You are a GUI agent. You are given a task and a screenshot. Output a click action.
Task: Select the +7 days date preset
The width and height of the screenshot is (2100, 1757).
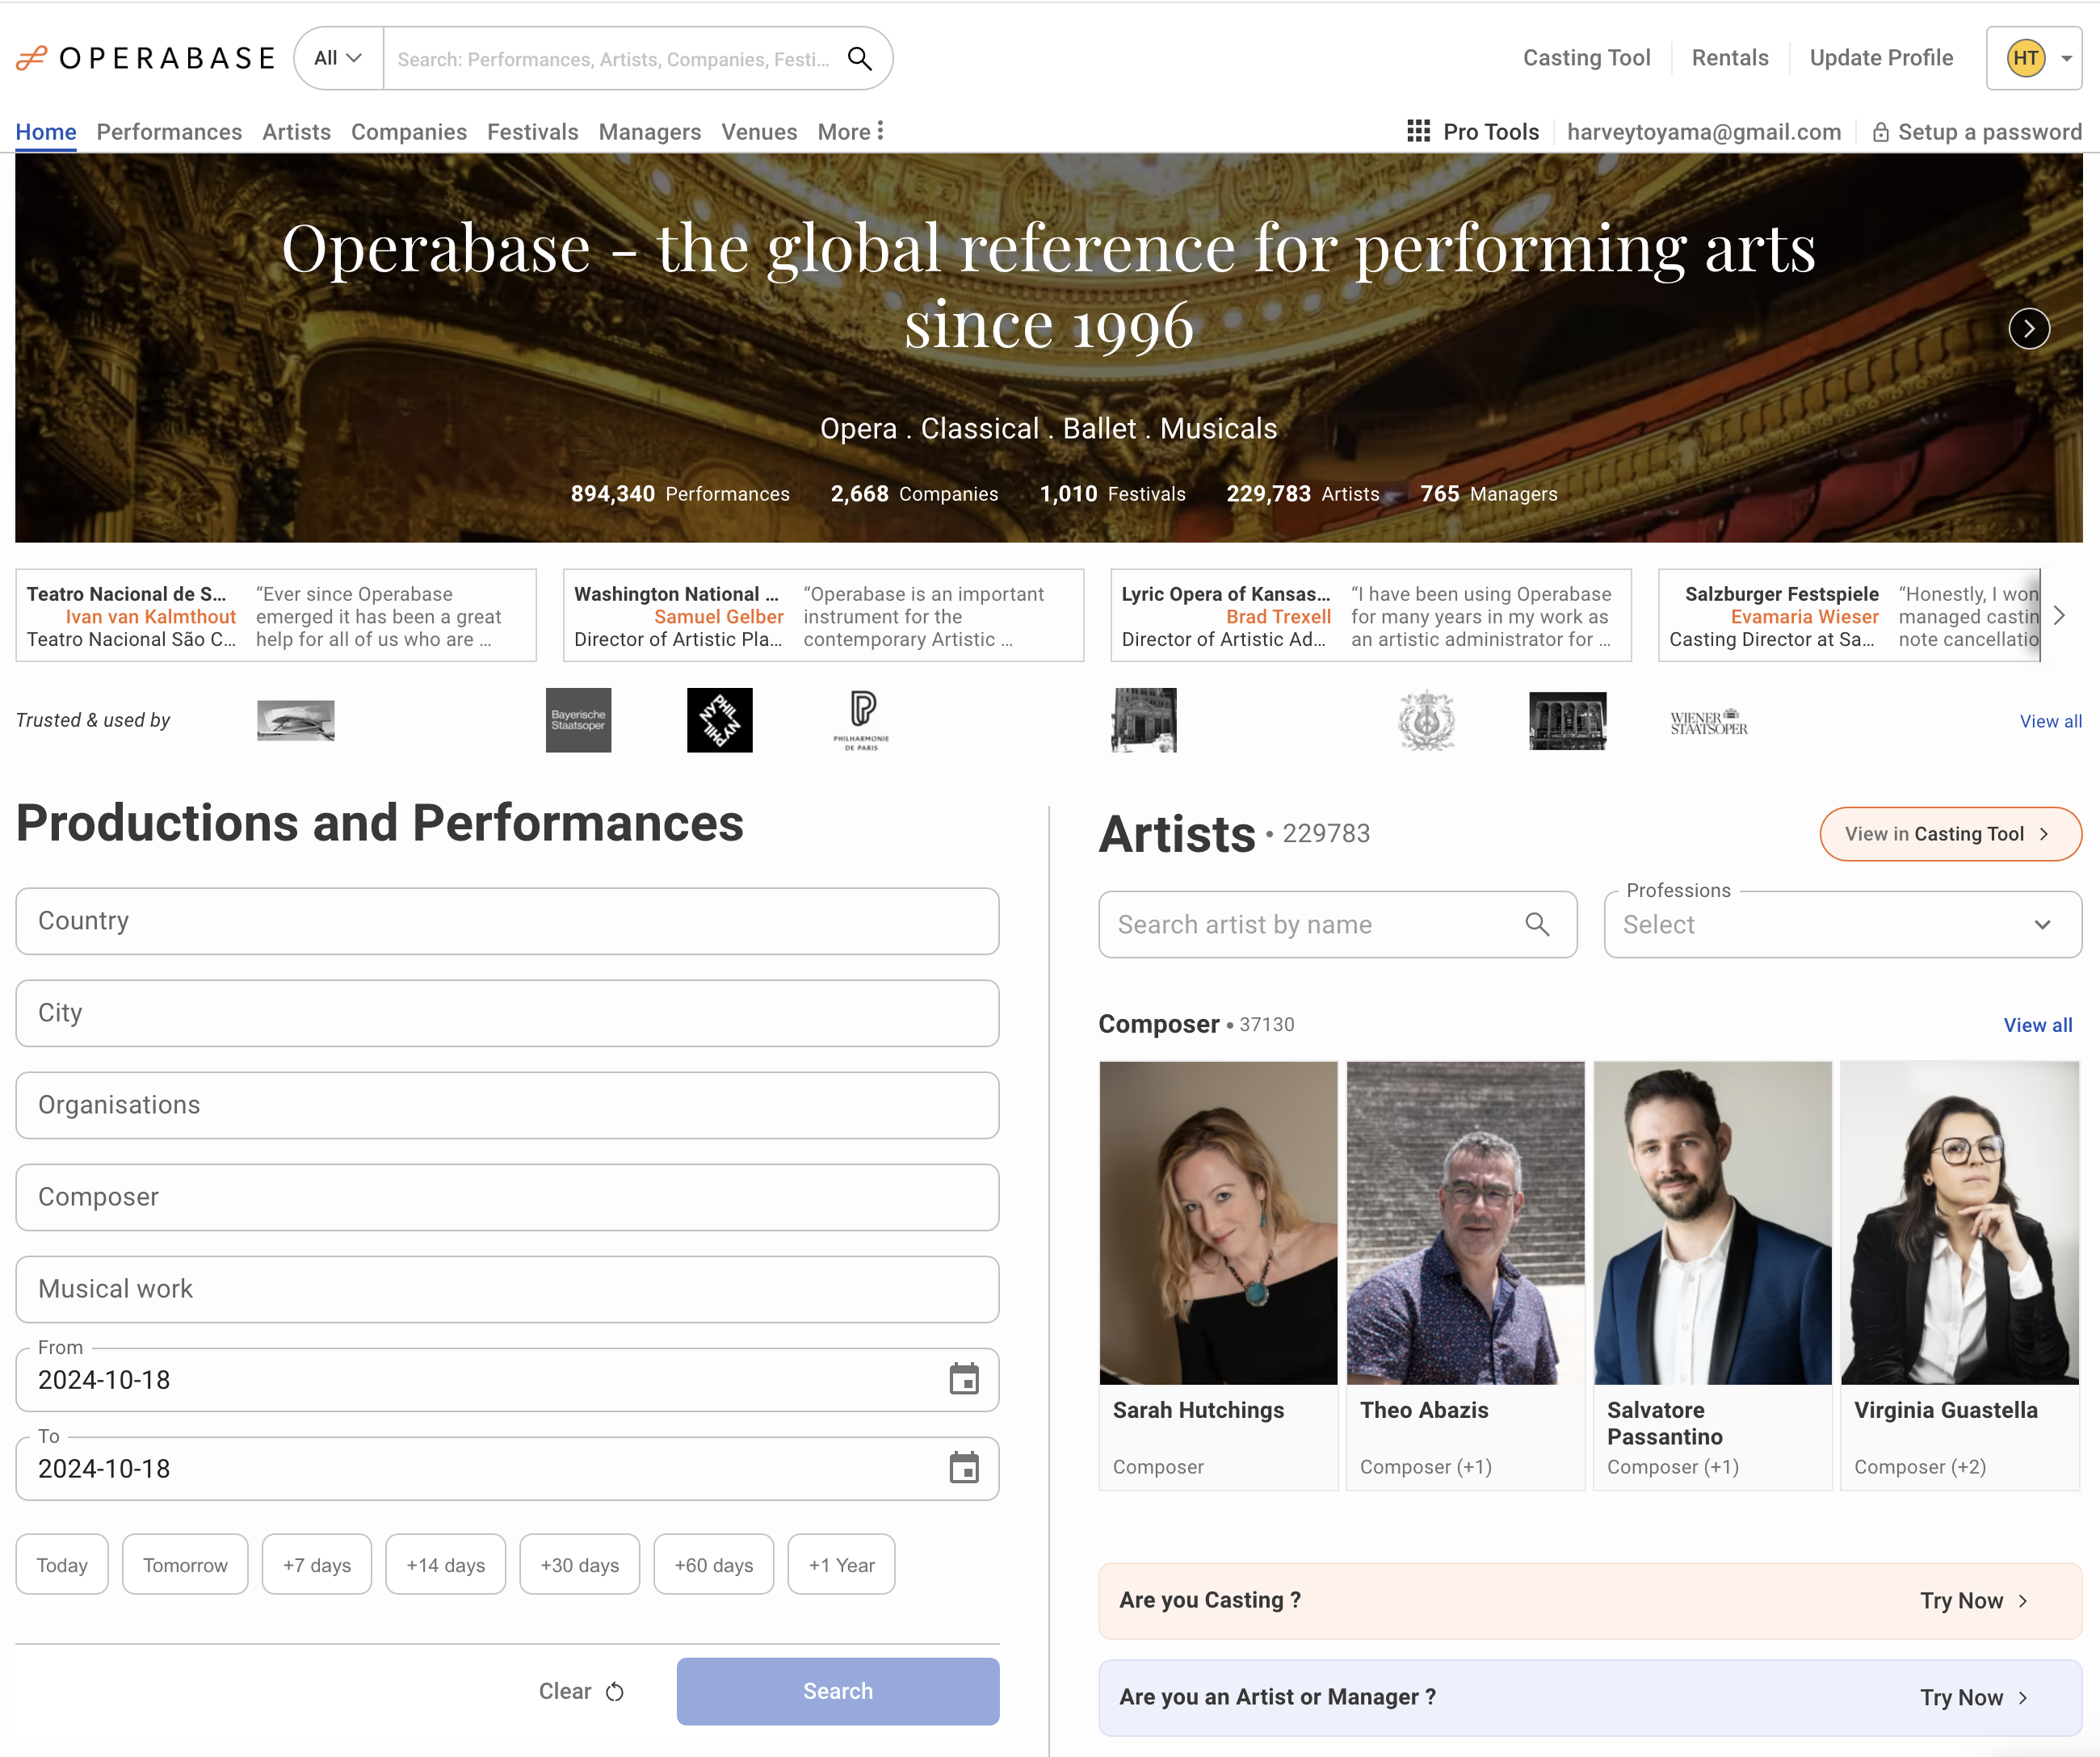[x=316, y=1564]
